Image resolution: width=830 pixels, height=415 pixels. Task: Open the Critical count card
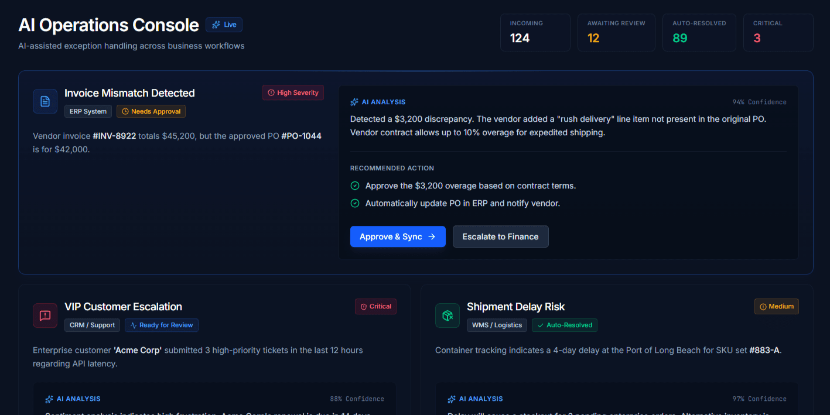[x=778, y=32]
